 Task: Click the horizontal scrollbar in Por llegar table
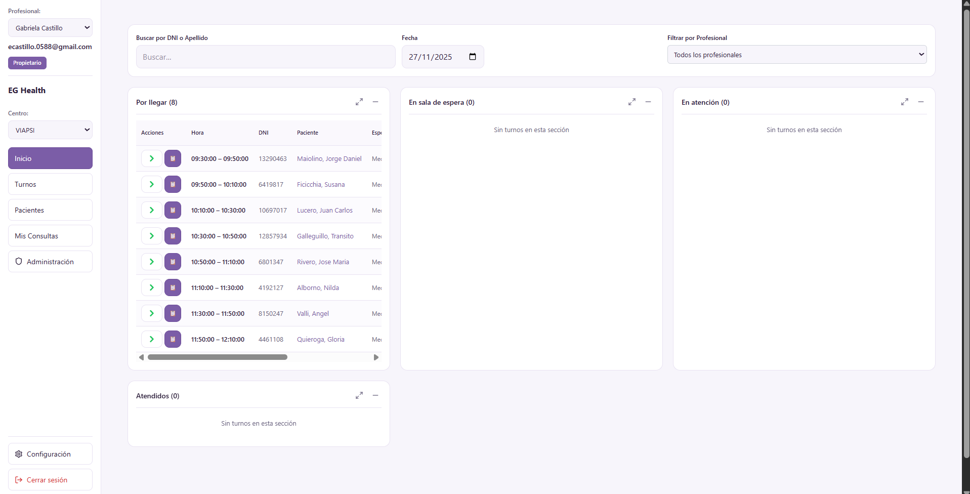(218, 357)
